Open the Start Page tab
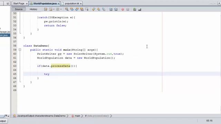The height and width of the screenshot is (124, 221). point(19,3)
